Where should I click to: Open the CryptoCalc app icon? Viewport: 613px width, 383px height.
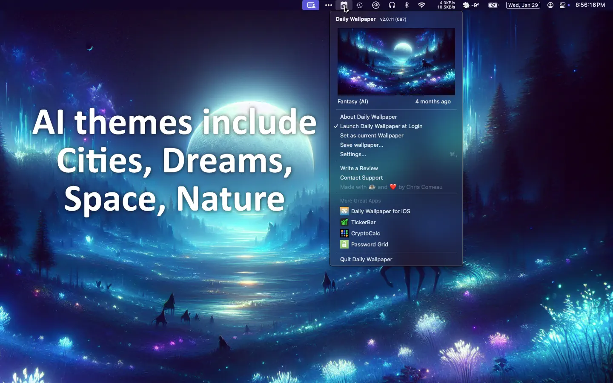point(344,233)
